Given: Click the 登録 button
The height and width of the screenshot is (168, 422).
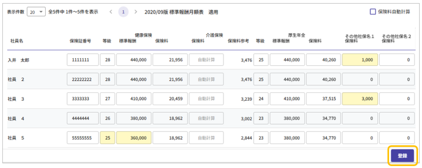Looking at the screenshot, I should [402, 156].
